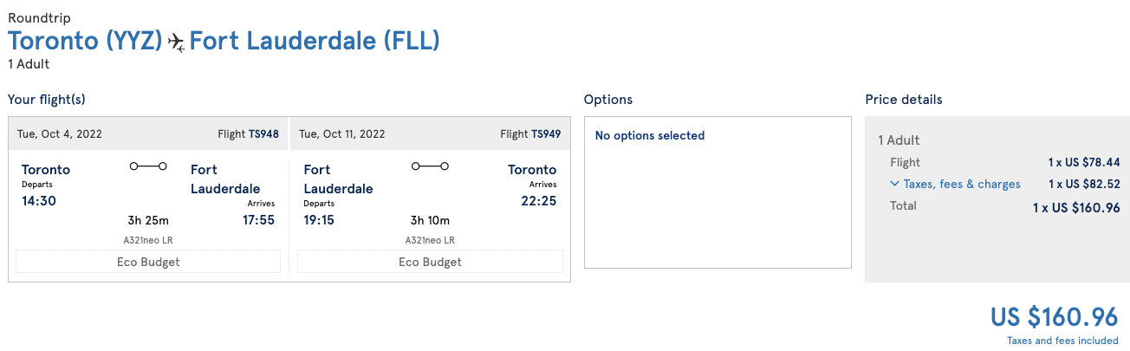The width and height of the screenshot is (1130, 351).
Task: Click the Tue, Oct 4, 2022 flight header
Action: pyautogui.click(x=60, y=134)
